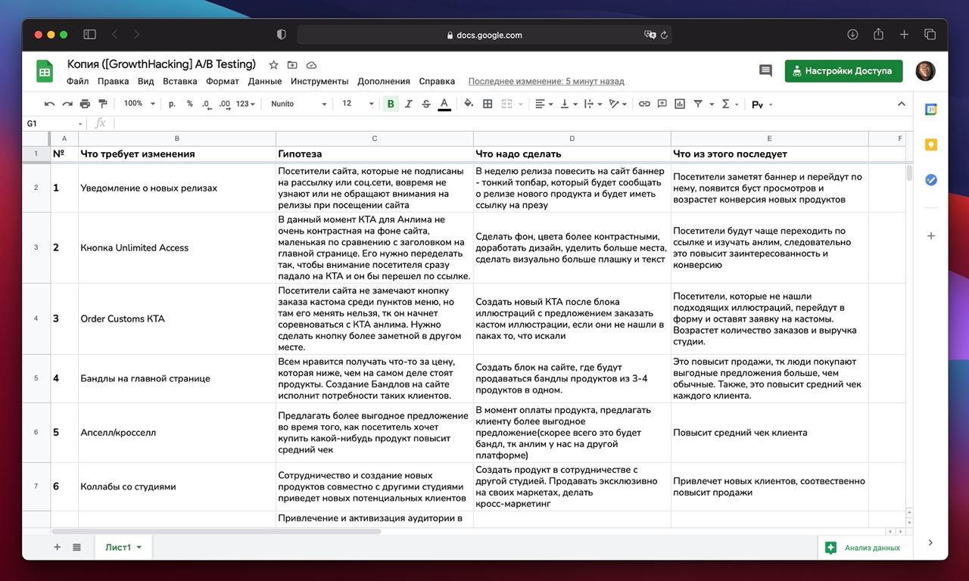Screen dimensions: 969x581
Task: Insert link via chain icon
Action: pos(644,104)
